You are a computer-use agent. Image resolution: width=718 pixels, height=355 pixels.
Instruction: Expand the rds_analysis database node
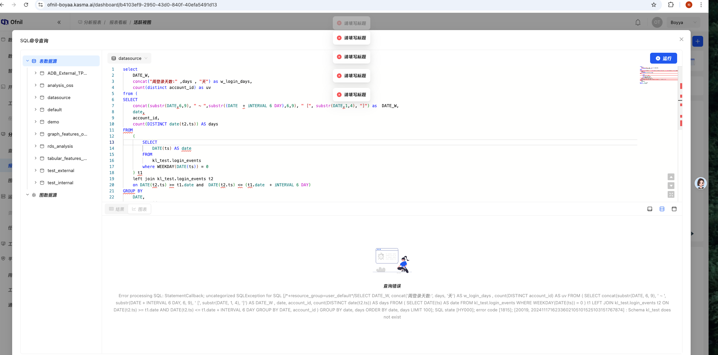click(35, 146)
